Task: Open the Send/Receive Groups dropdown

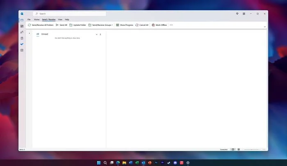Action: tap(100, 25)
